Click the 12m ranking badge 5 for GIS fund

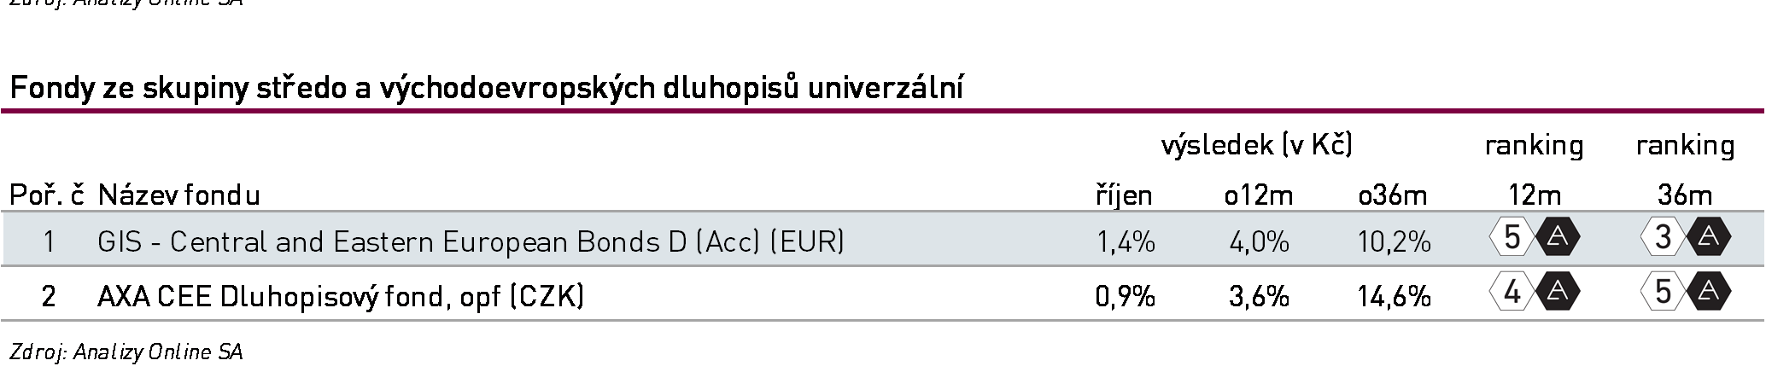coord(1513,238)
